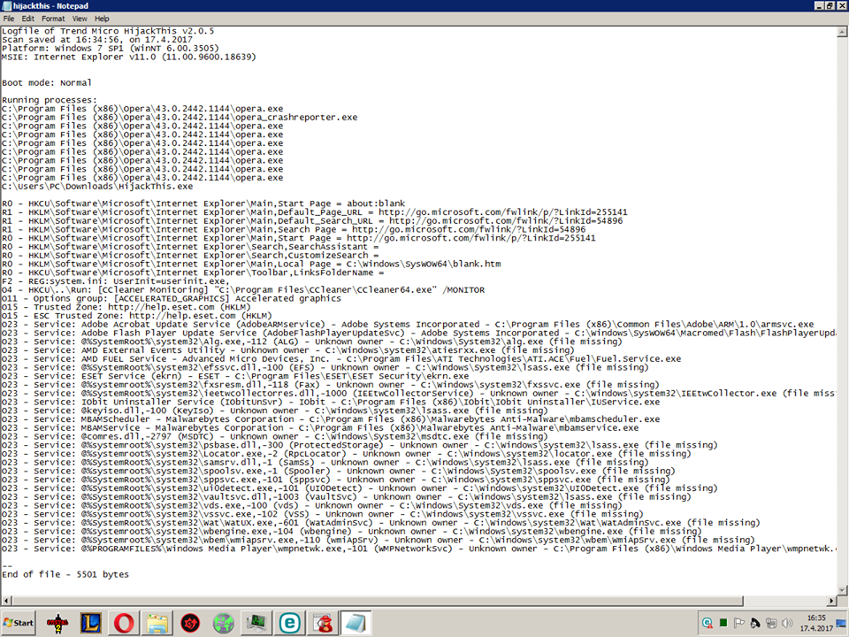Click the Adobe Flash Player Update Service line

click(x=418, y=334)
